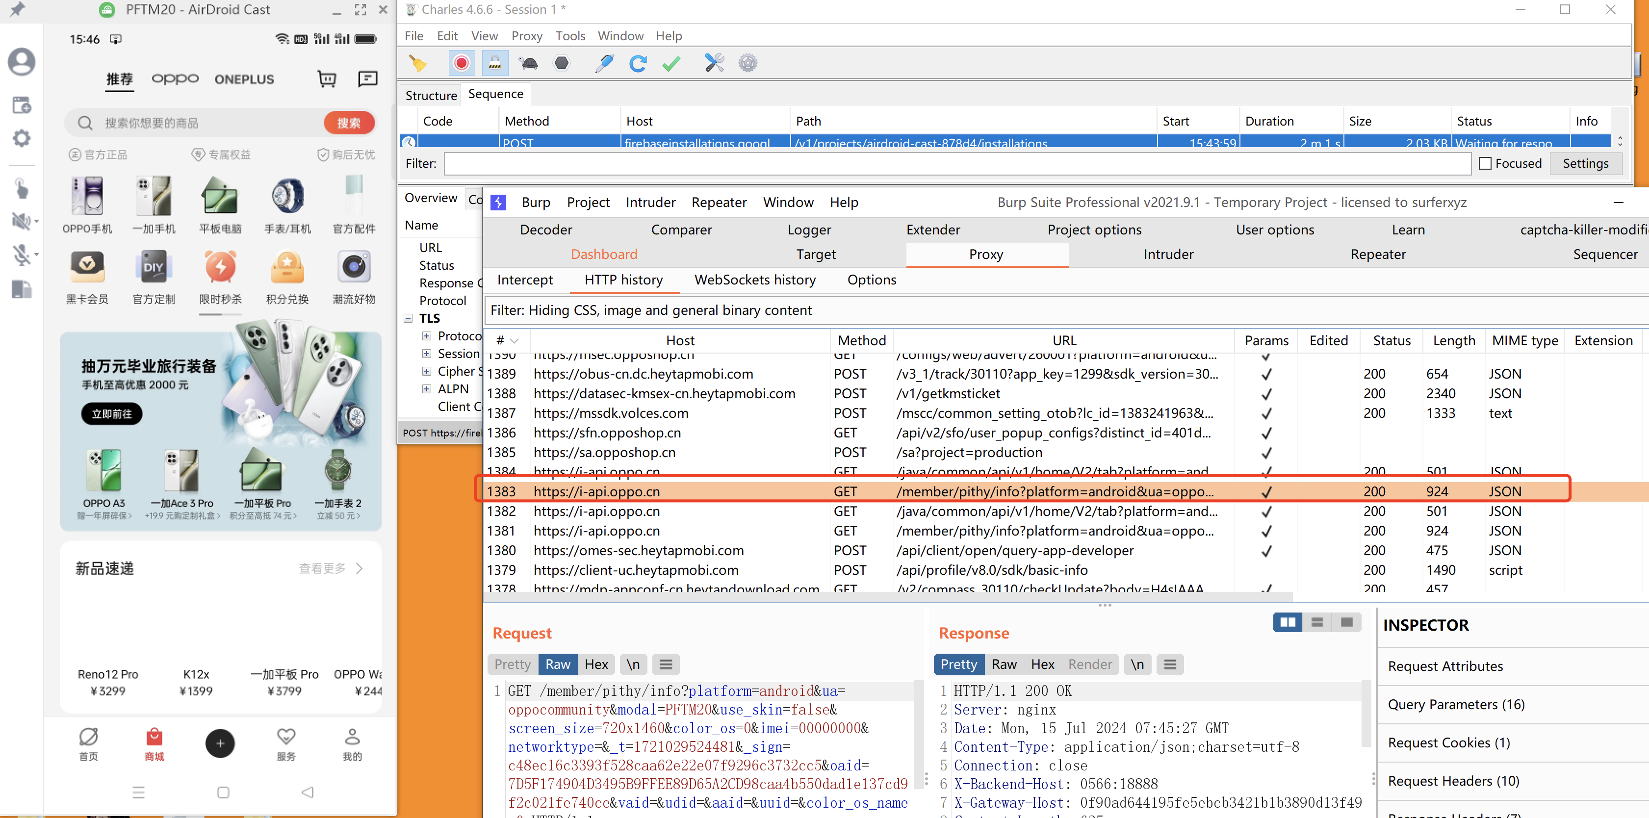The width and height of the screenshot is (1649, 818).
Task: Sort Burp history by the # column arrow
Action: [514, 341]
